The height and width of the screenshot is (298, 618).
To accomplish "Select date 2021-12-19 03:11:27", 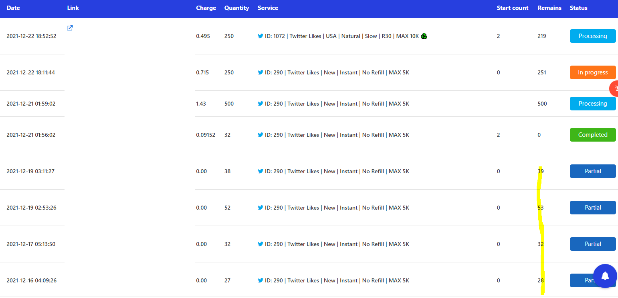I will pos(30,171).
